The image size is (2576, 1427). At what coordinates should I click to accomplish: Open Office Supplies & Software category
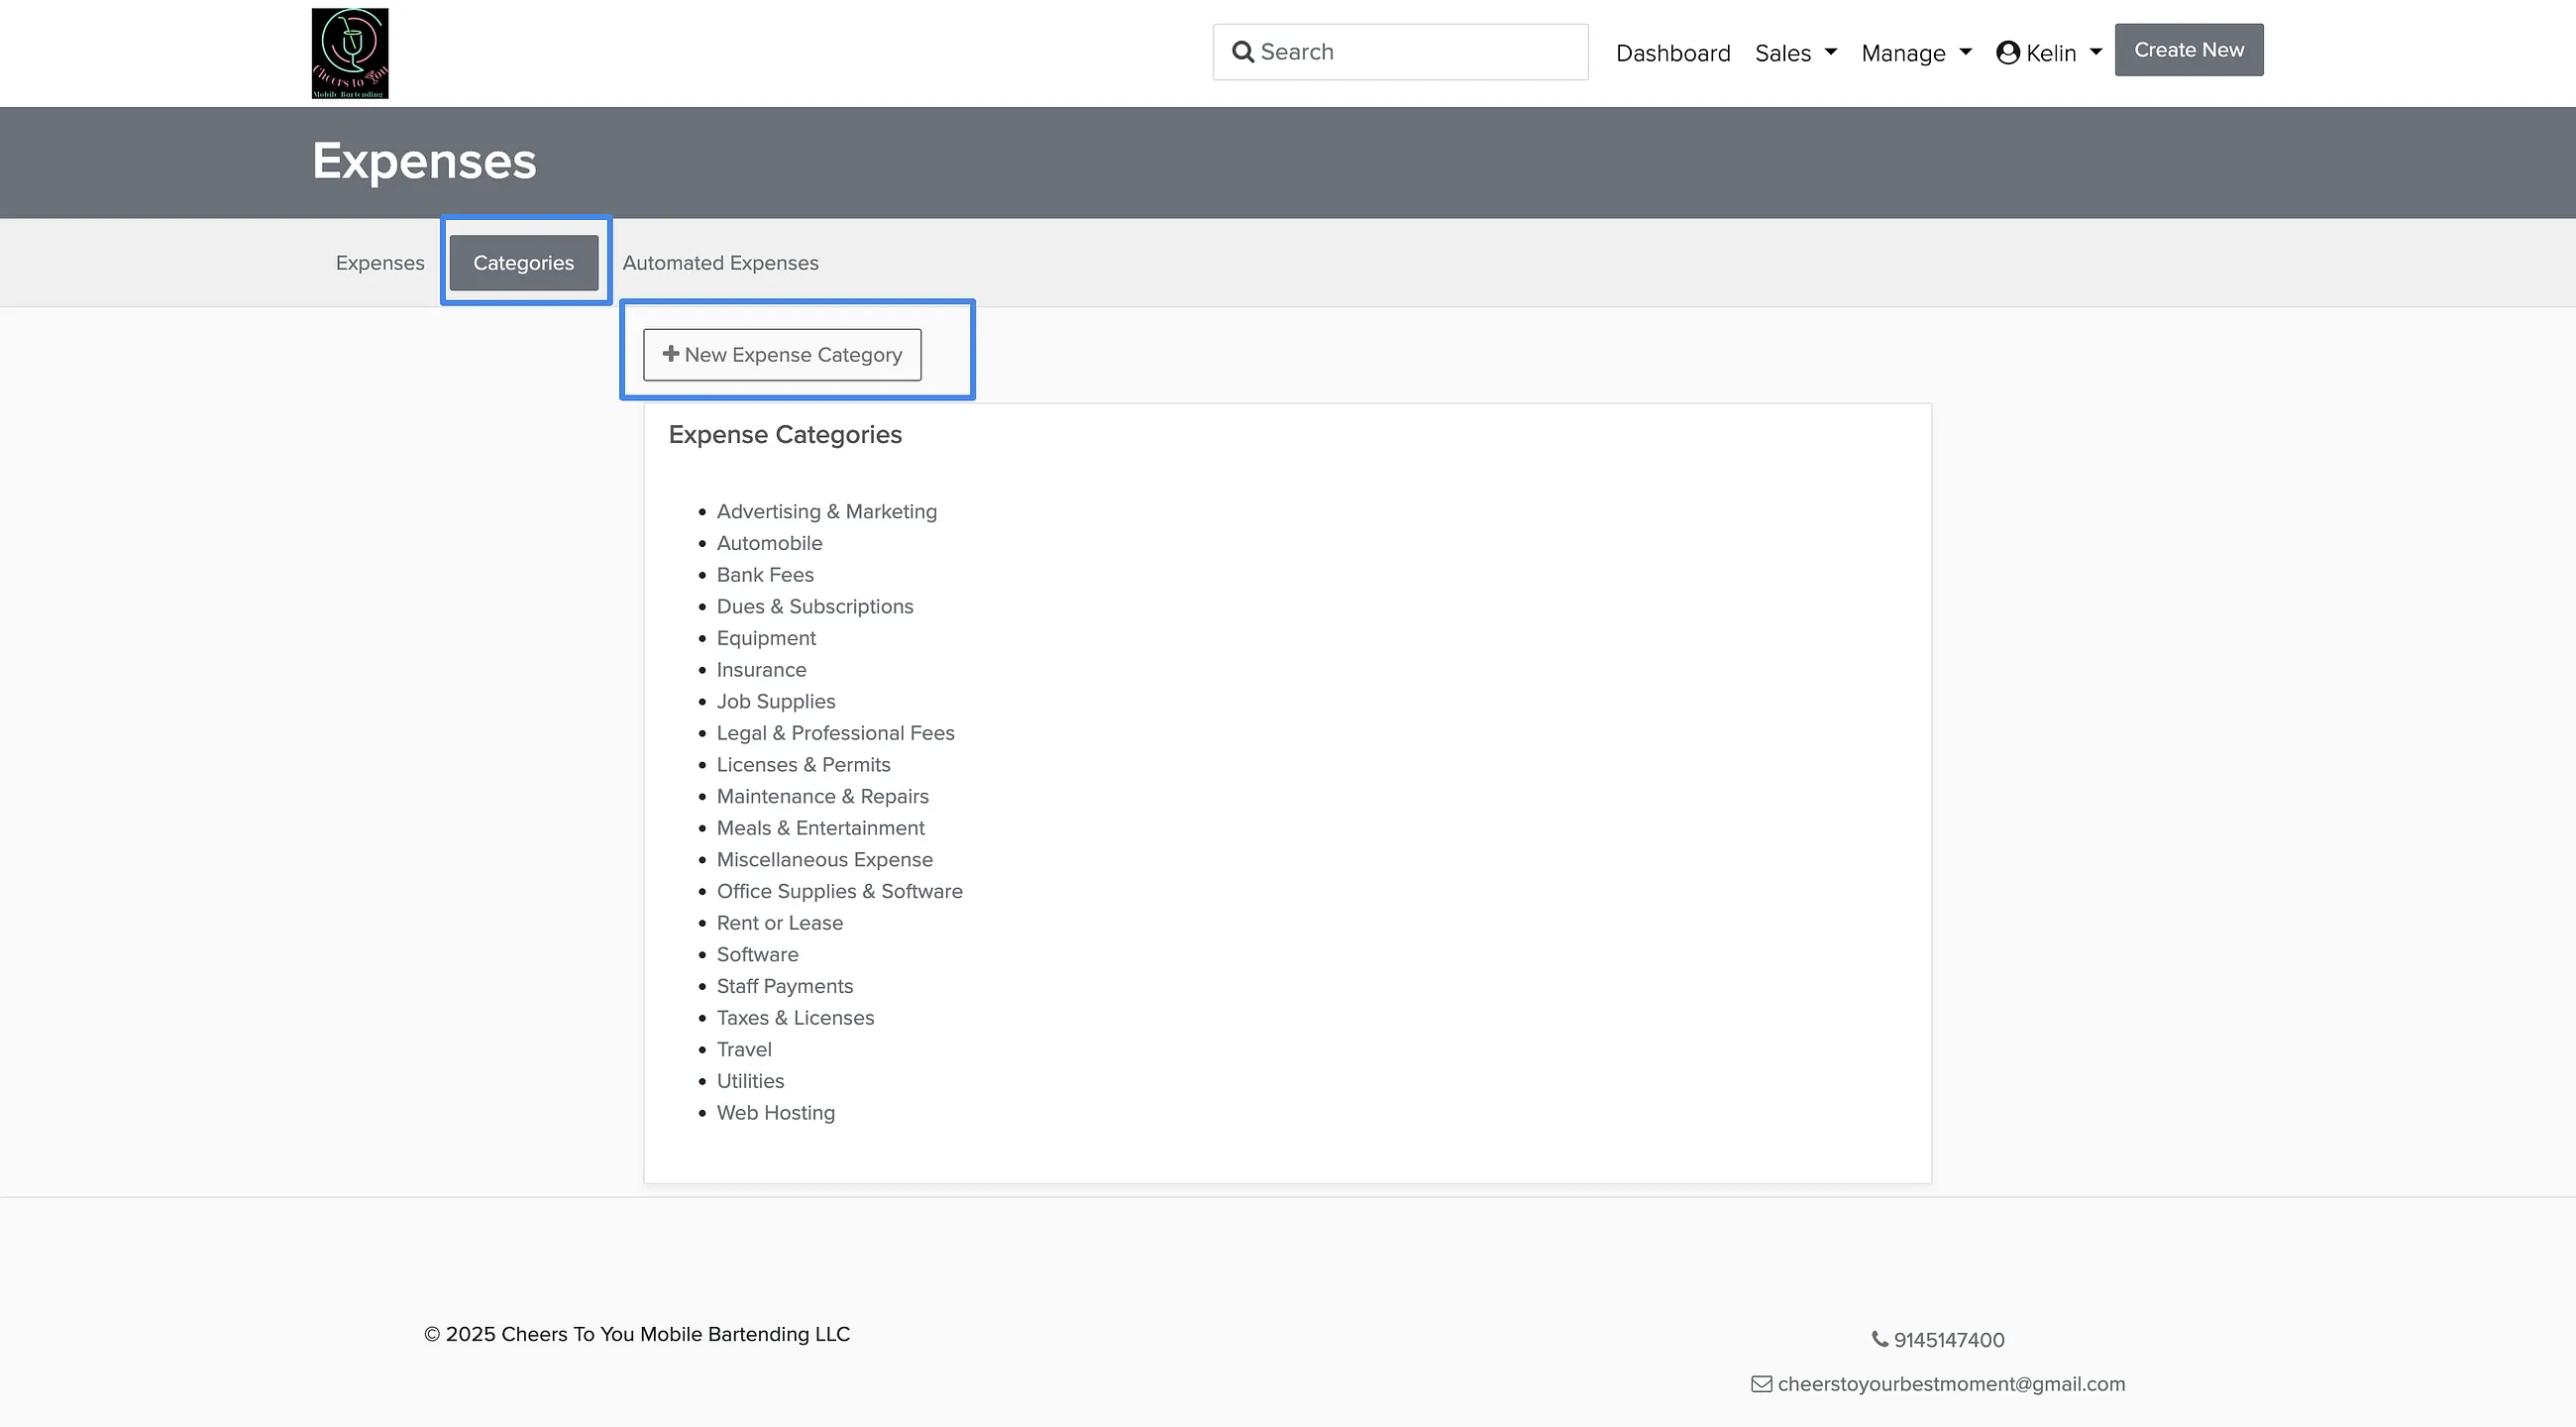tap(840, 892)
